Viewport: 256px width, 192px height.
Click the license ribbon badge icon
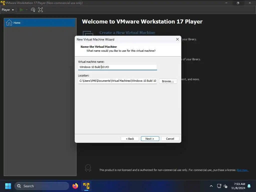point(88,168)
